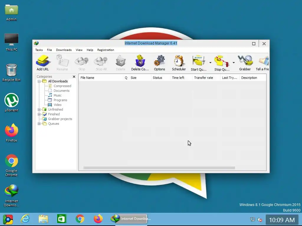The width and height of the screenshot is (302, 226).
Task: Click the volume icon in system tray
Action: pos(260,220)
